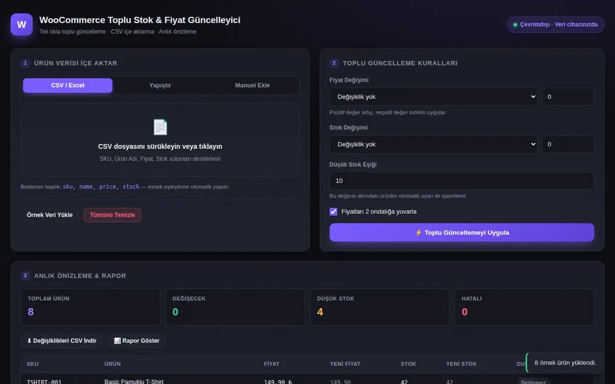615x384 pixels.
Task: Click the Hatalı stat card
Action: [524, 307]
